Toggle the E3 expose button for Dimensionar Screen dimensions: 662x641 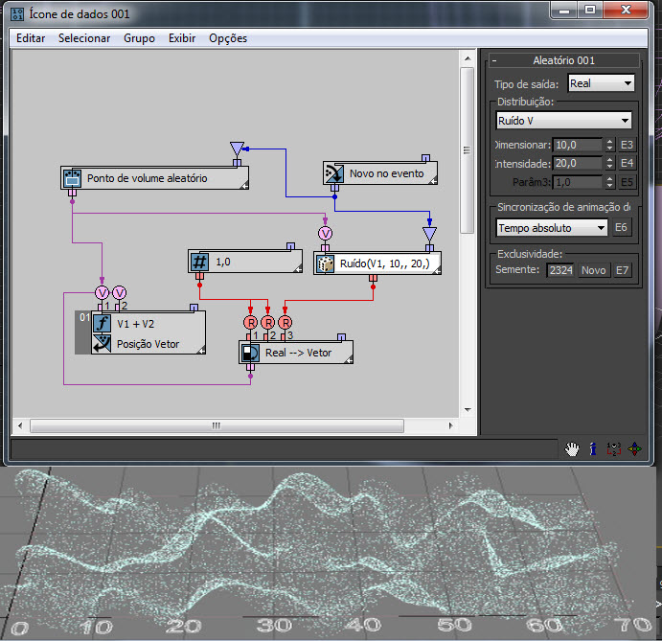click(x=627, y=145)
